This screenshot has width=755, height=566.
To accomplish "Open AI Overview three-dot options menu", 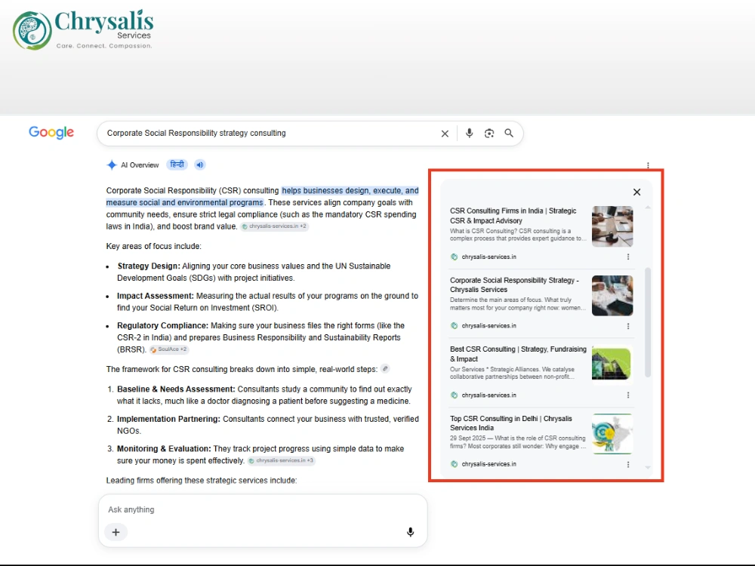I will (648, 165).
